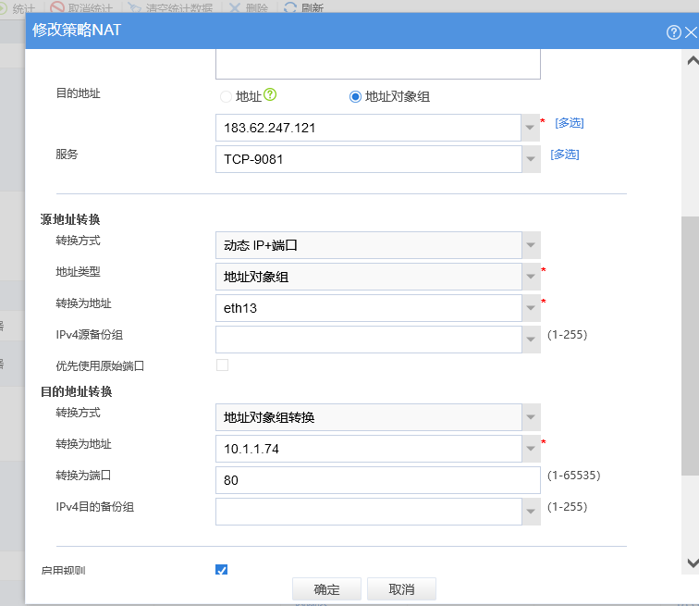The width and height of the screenshot is (699, 606).
Task: Click the 源地址转换 section heading
Action: coord(70,219)
